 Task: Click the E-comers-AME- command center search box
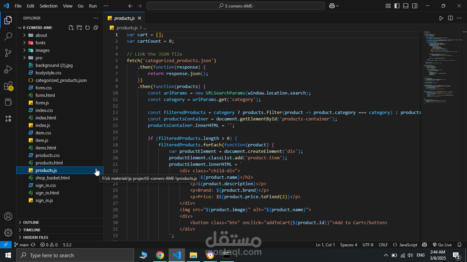tap(236, 6)
